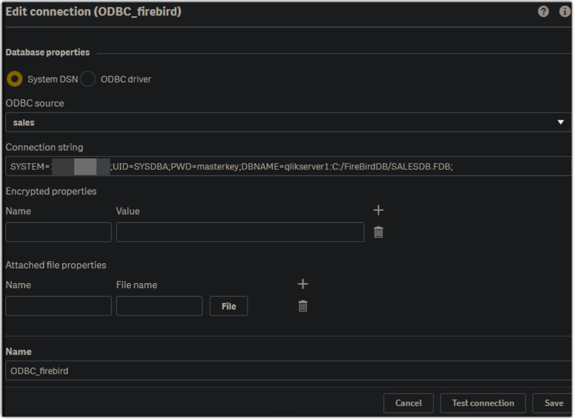Image resolution: width=574 pixels, height=419 pixels.
Task: Click the info icon in header
Action: coord(565,12)
